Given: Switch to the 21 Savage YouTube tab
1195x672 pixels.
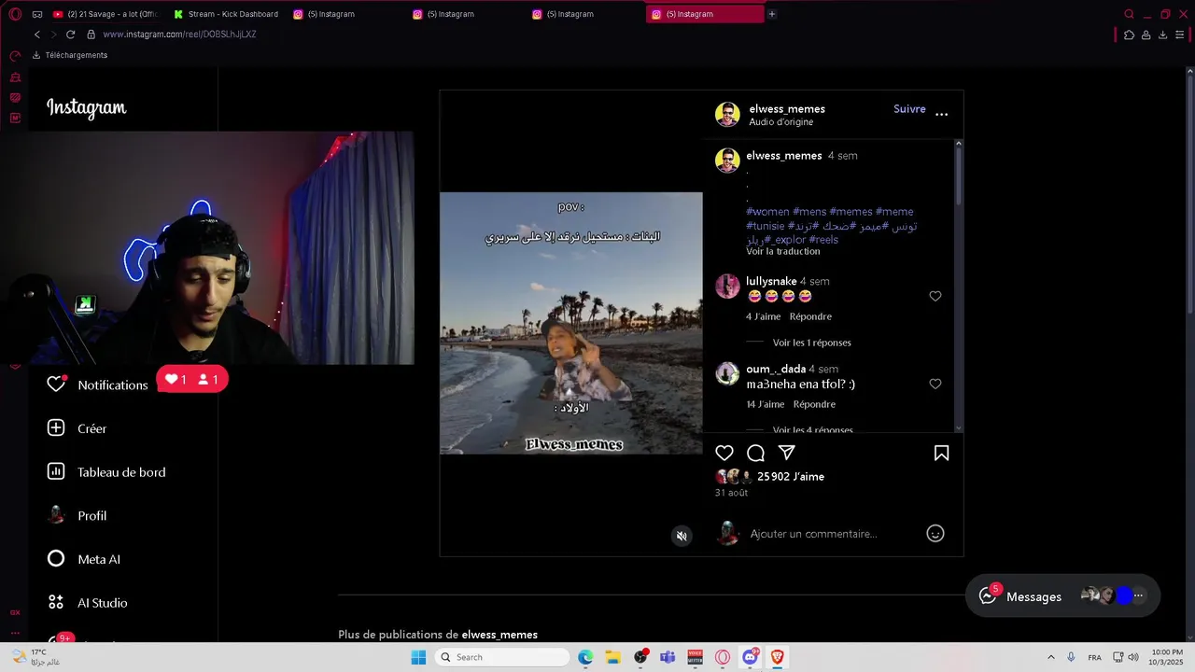Looking at the screenshot, I should coord(105,14).
